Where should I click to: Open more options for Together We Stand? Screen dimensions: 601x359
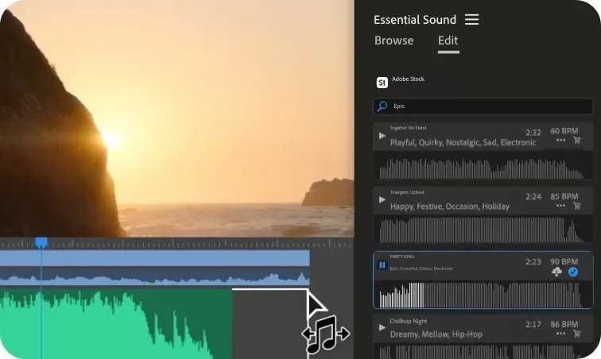click(560, 141)
